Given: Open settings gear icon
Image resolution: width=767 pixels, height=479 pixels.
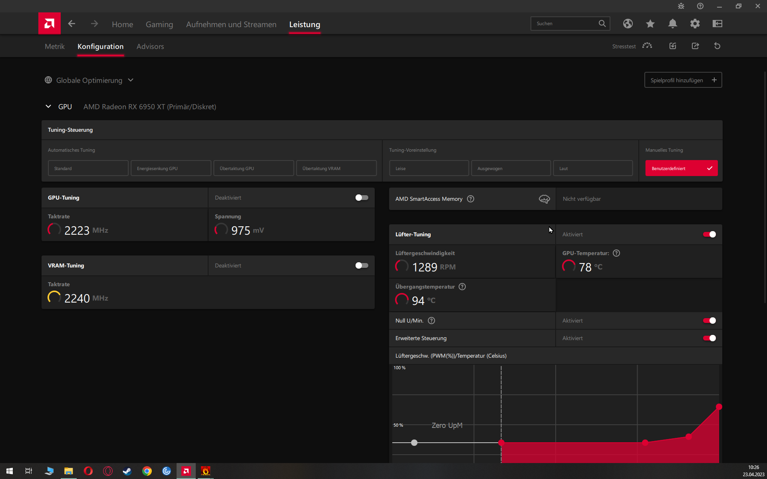Looking at the screenshot, I should 695,24.
